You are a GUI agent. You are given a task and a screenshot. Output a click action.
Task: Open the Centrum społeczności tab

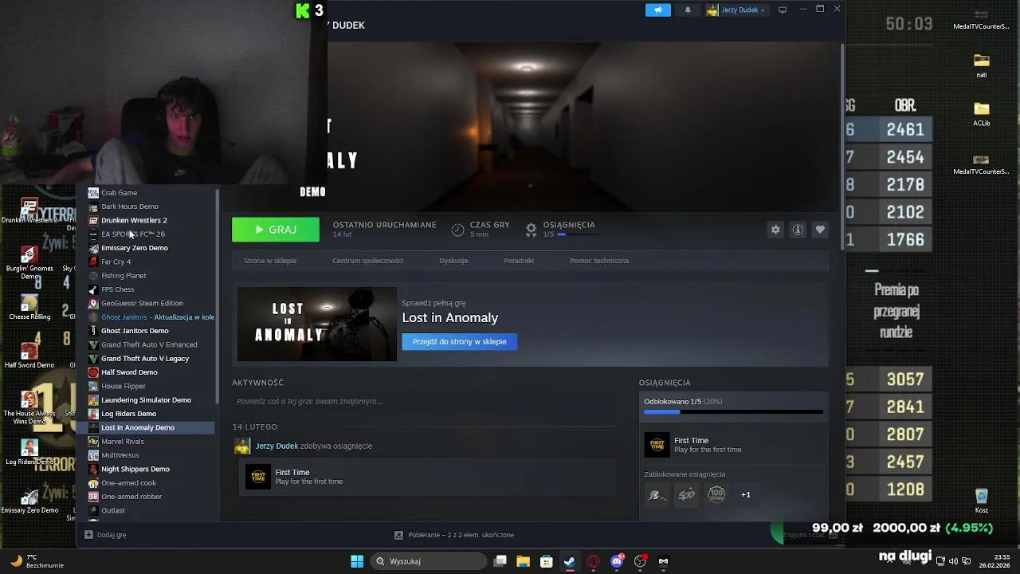(x=367, y=261)
